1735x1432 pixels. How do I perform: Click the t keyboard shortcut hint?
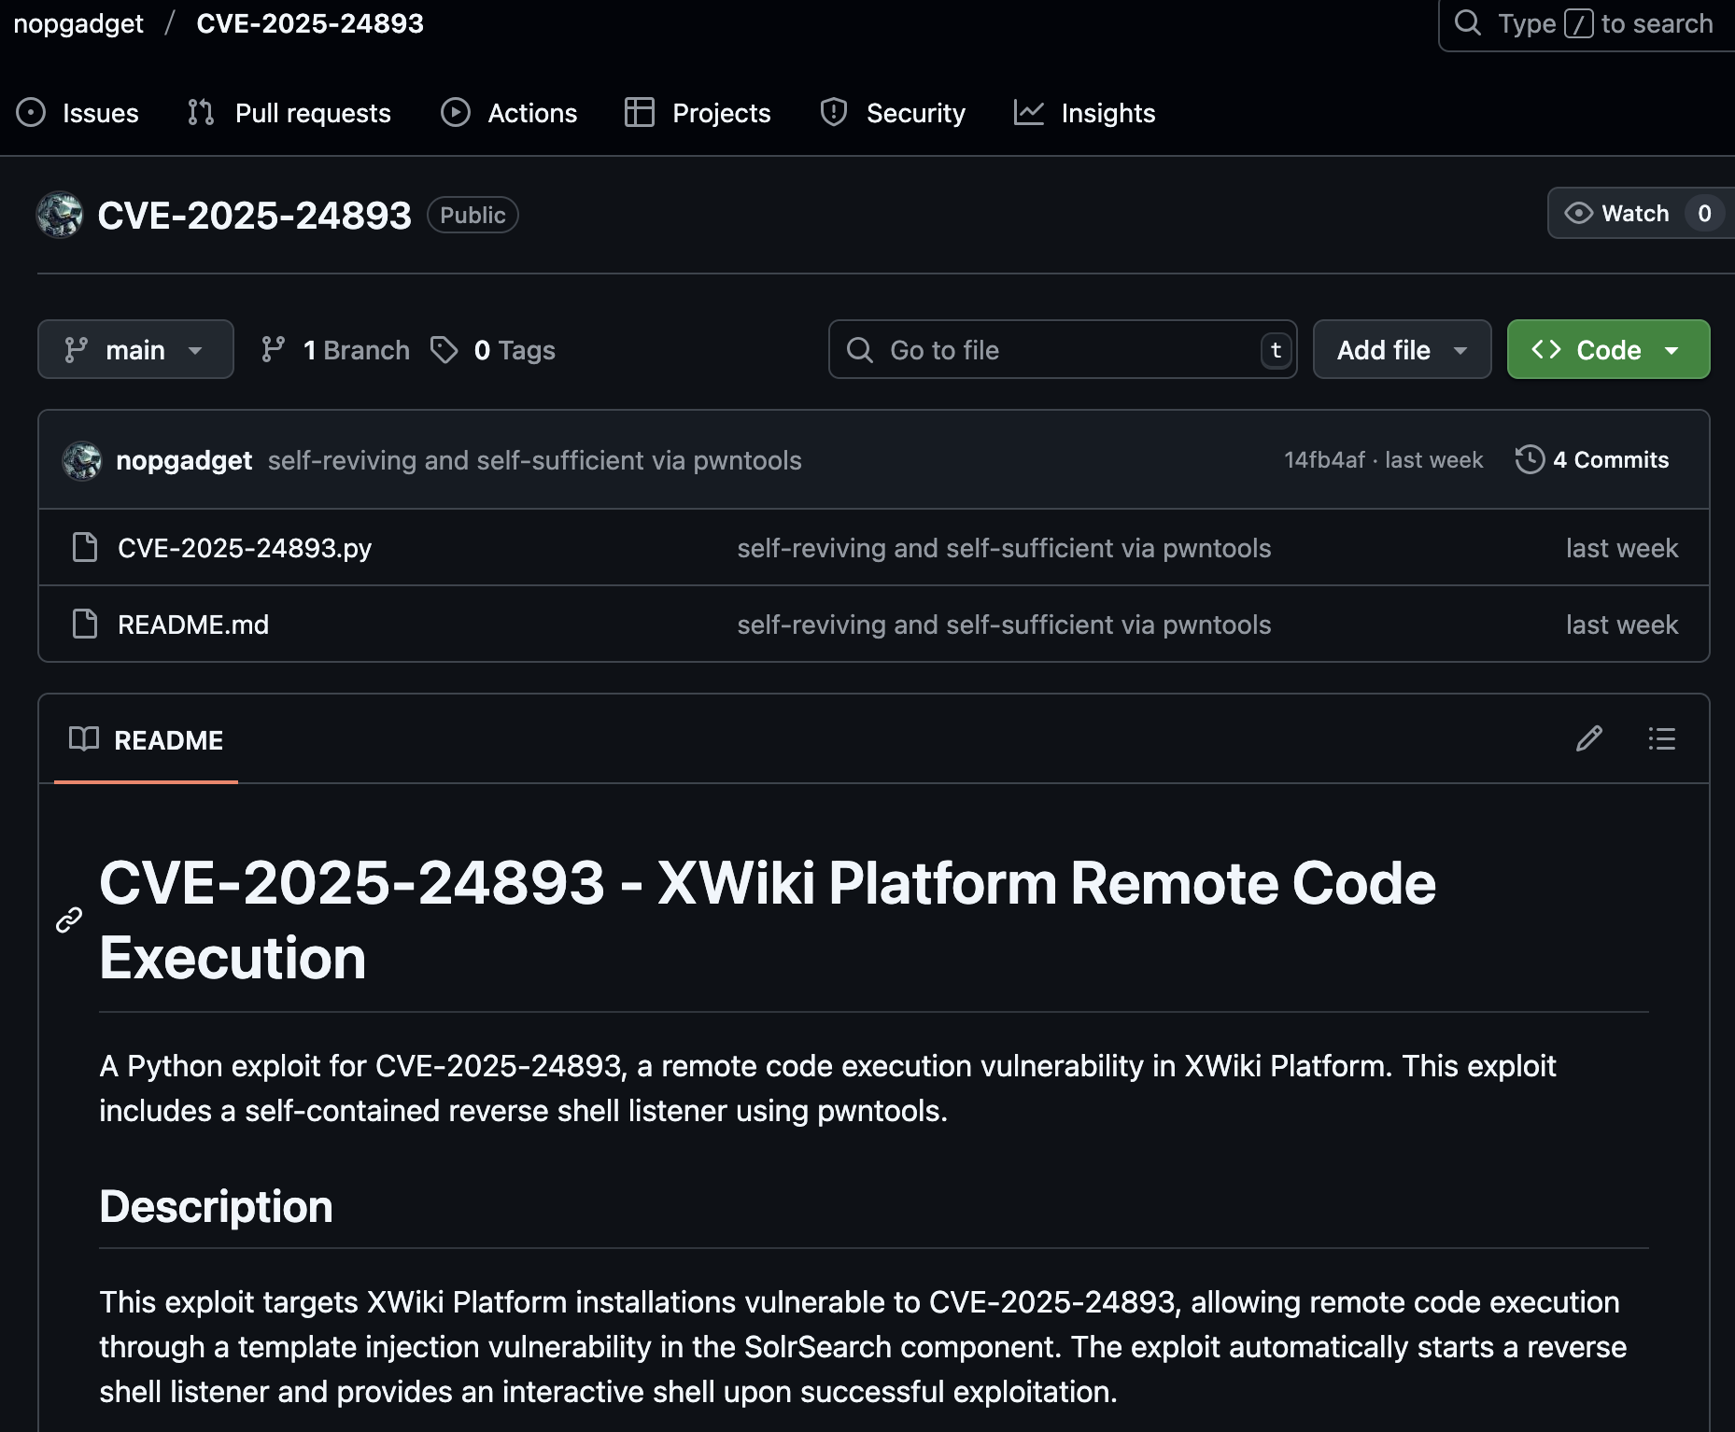point(1276,350)
